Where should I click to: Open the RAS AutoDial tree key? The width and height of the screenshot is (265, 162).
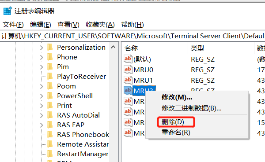pos(79,115)
